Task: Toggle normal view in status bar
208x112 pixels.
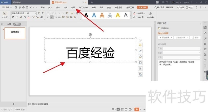Action: (x=118, y=109)
